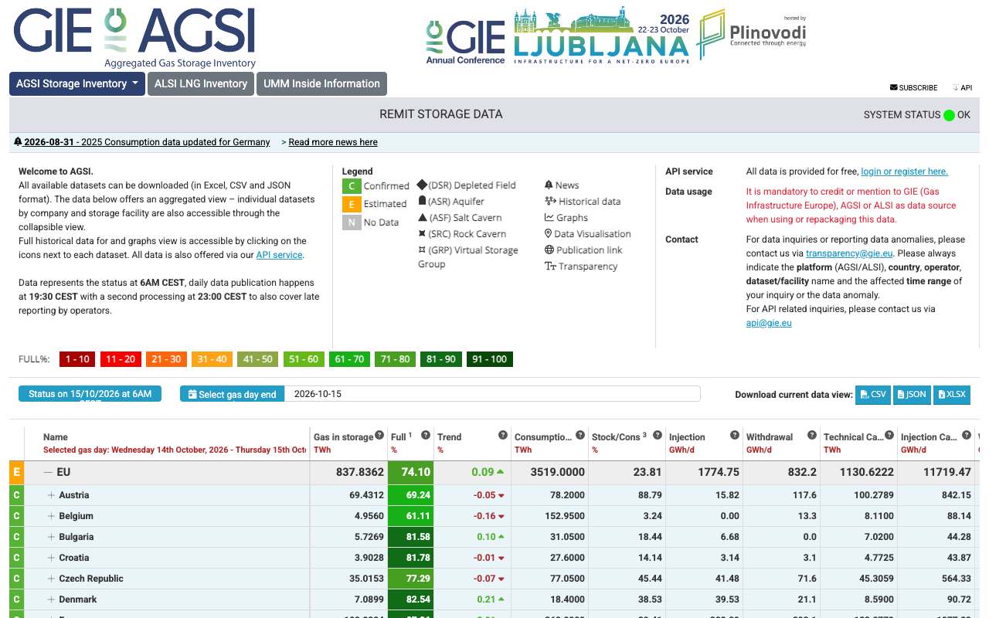Open AGSI Storage Inventory dropdown

(77, 83)
